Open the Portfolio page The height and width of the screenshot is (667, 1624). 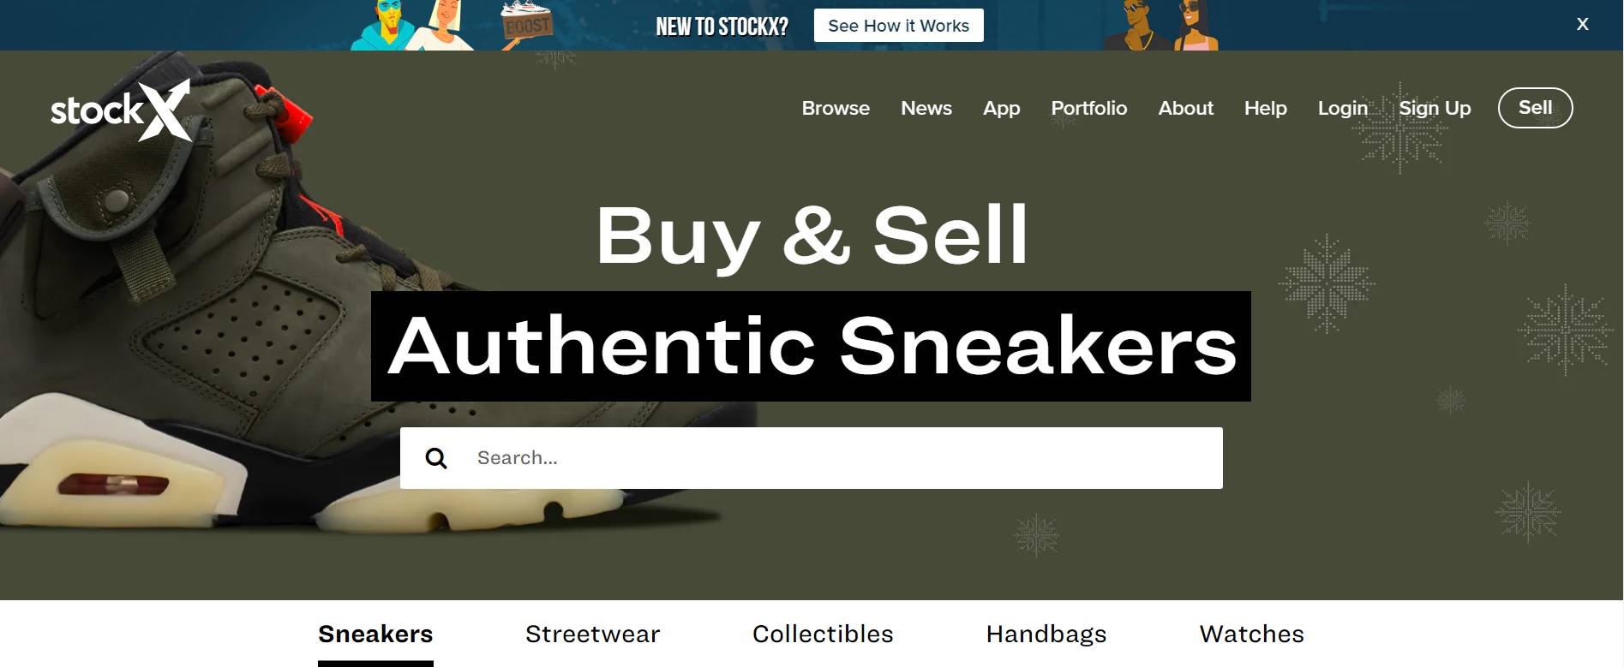click(x=1089, y=108)
